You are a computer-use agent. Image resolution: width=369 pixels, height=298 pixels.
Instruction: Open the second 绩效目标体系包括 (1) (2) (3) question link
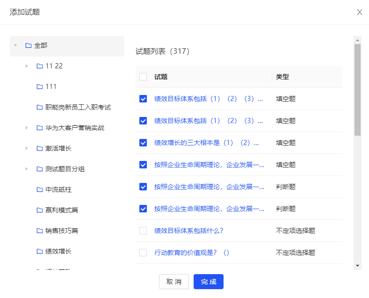click(209, 121)
